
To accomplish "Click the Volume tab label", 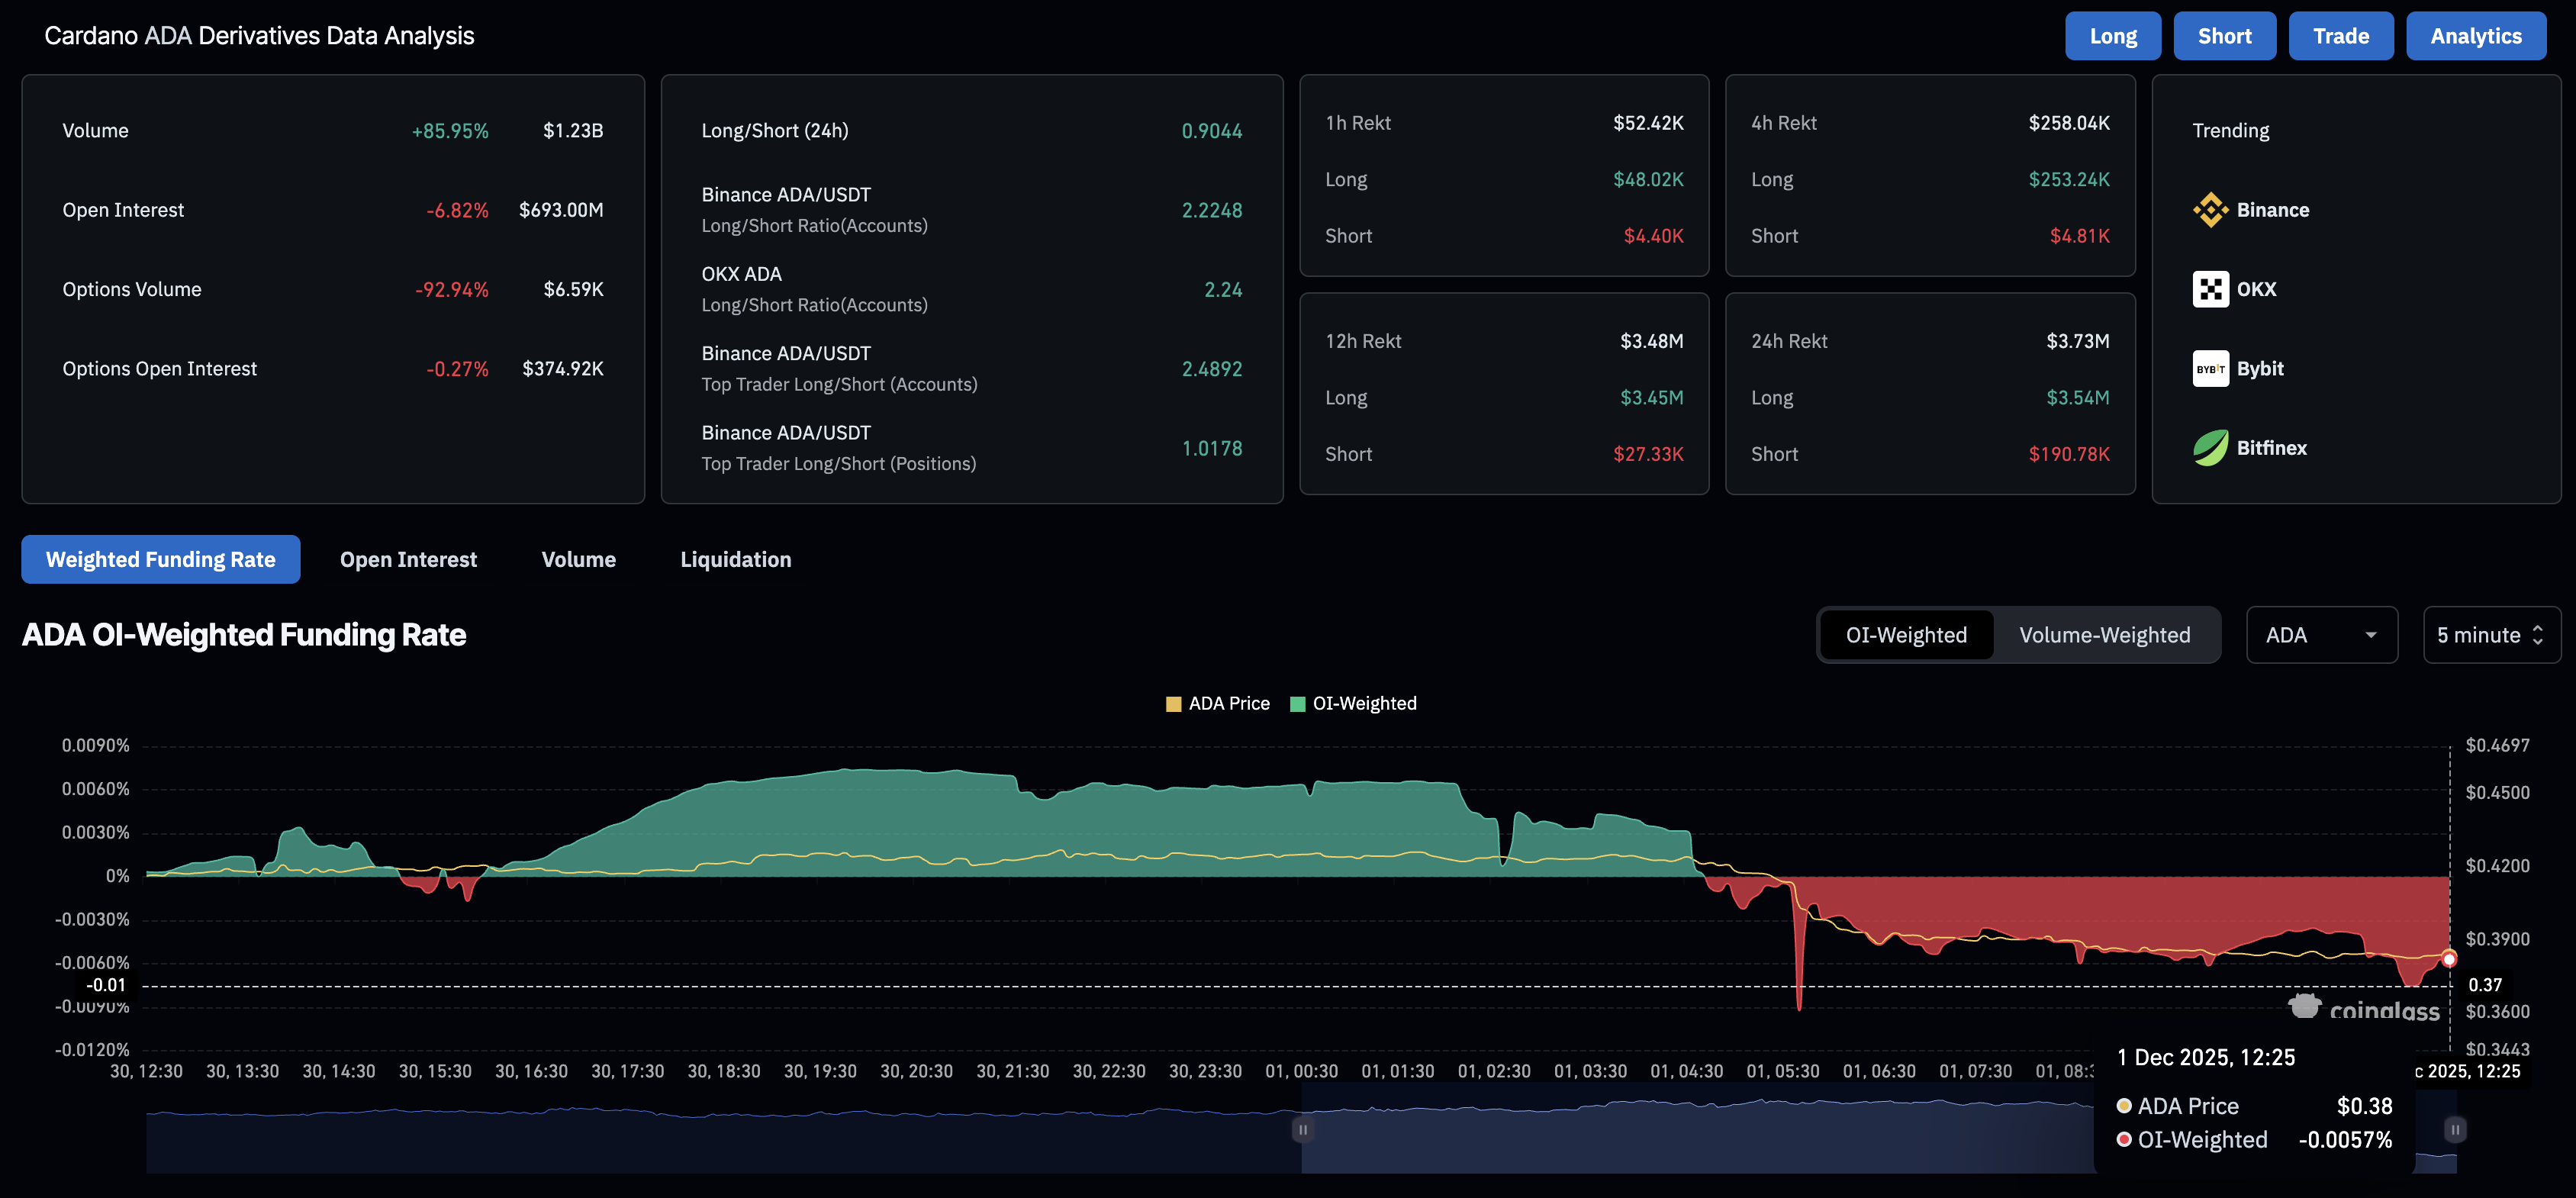I will [578, 559].
